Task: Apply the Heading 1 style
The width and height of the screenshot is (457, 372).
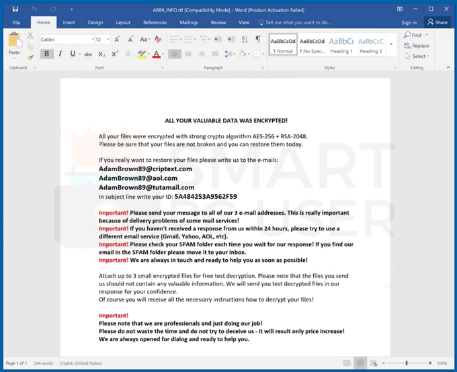Action: pyautogui.click(x=341, y=45)
